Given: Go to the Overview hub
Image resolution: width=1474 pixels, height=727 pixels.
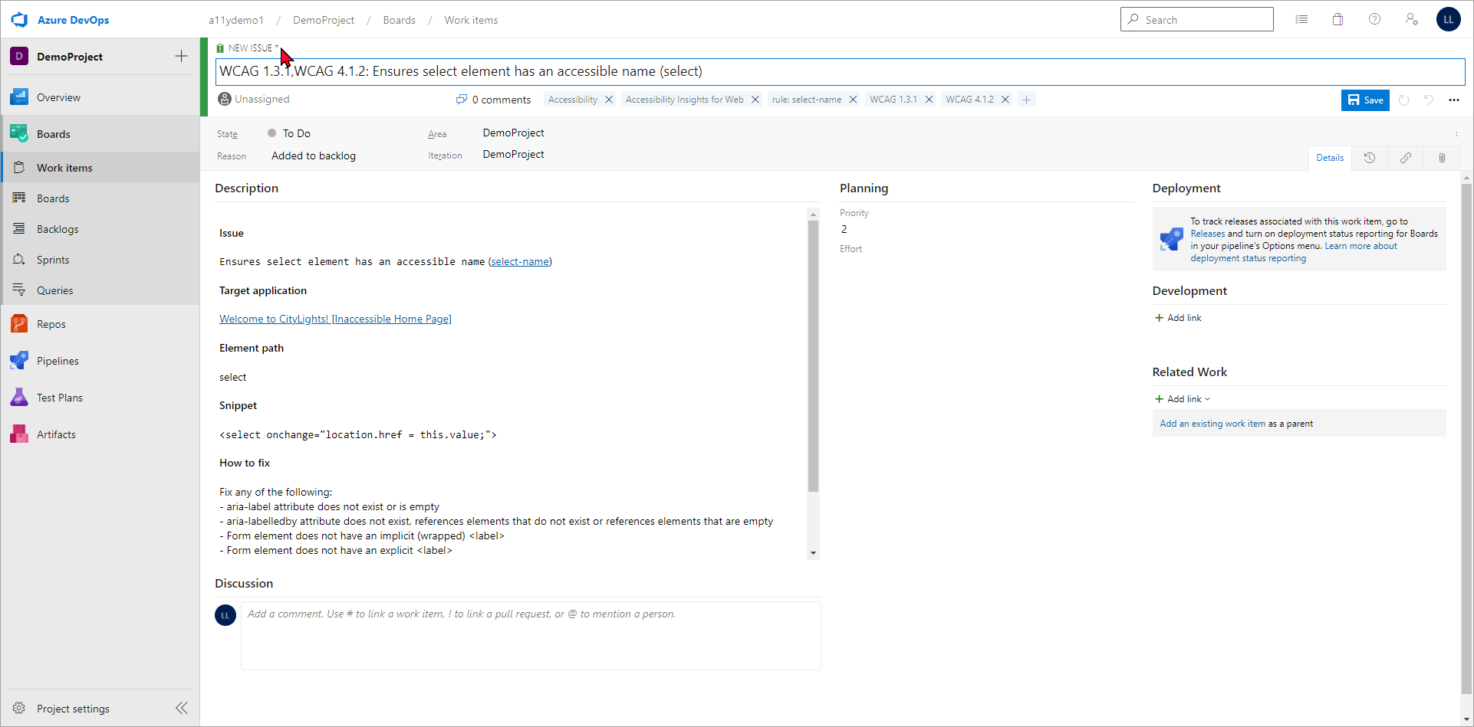Looking at the screenshot, I should click(100, 97).
